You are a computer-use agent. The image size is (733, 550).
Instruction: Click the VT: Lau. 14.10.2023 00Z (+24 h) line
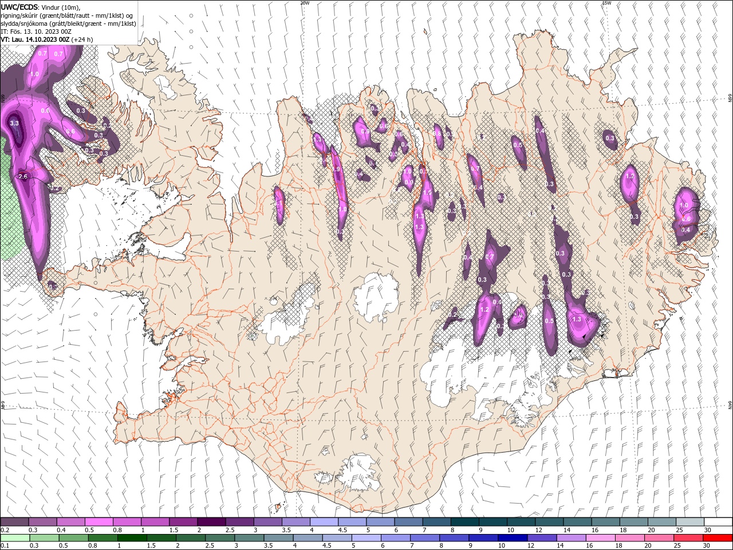pos(47,40)
